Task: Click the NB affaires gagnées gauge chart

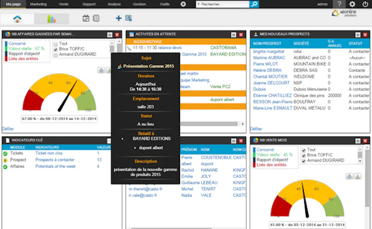Action: 59,93
